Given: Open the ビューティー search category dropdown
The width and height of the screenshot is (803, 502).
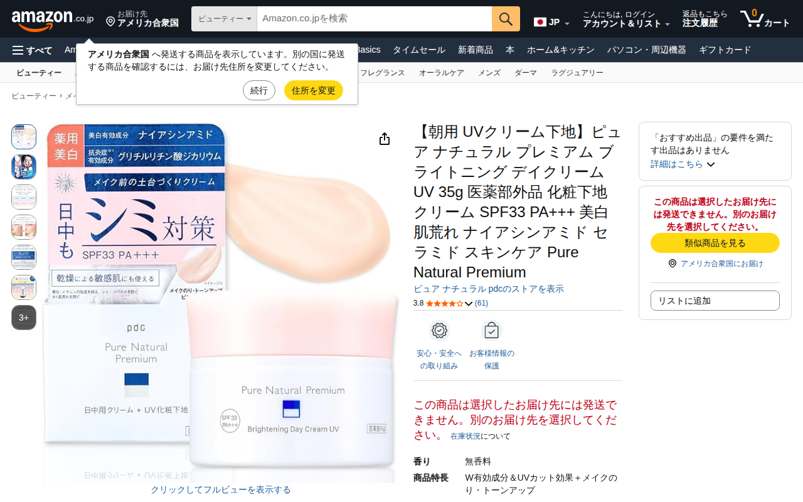Looking at the screenshot, I should 225,19.
